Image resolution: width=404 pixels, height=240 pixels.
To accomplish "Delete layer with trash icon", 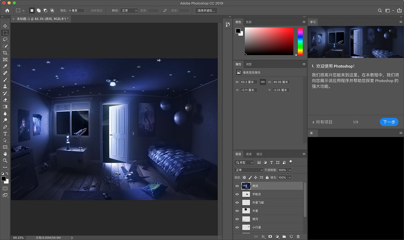I will (298, 237).
